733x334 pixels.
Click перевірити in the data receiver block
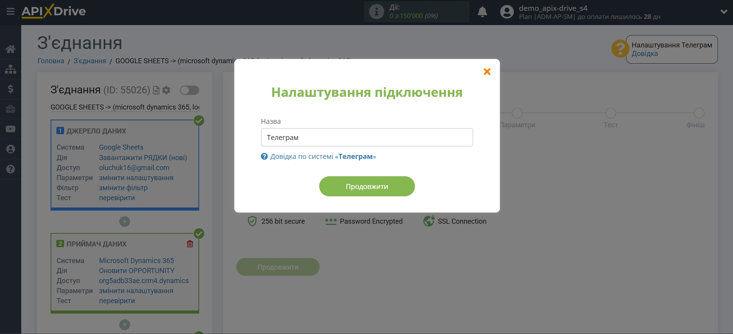(x=117, y=301)
